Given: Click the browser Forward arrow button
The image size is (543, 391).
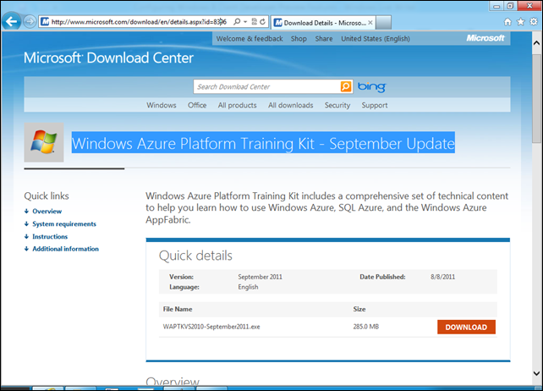Looking at the screenshot, I should [30, 21].
